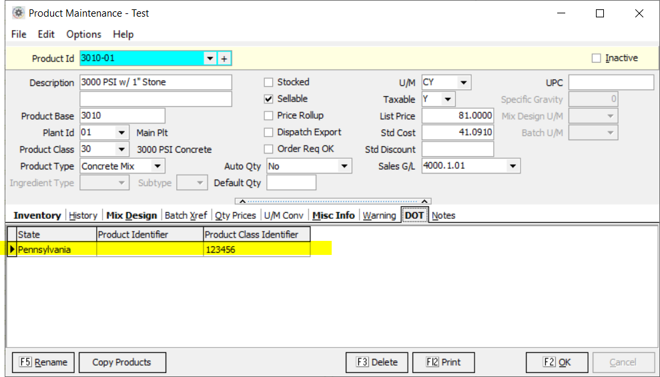Open the U/M dropdown showing CY
This screenshot has height=377, width=660.
click(464, 83)
